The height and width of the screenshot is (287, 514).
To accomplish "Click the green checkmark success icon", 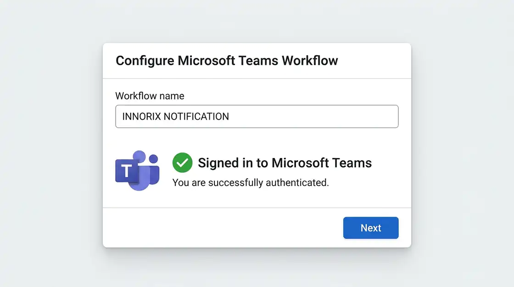I will (x=182, y=163).
